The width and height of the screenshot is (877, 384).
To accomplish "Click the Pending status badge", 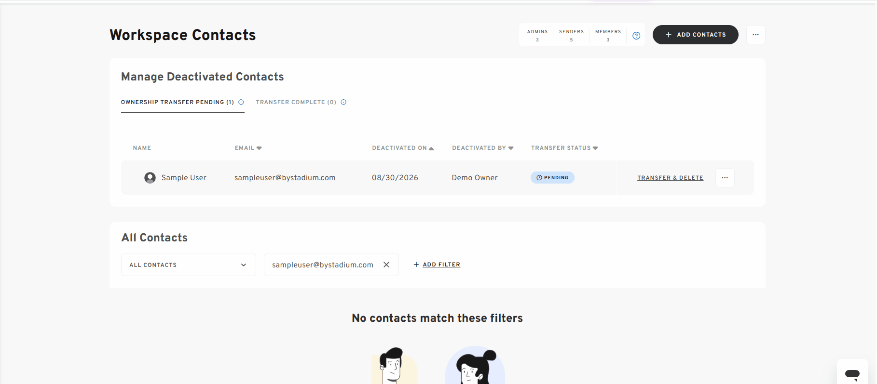I will pos(552,178).
